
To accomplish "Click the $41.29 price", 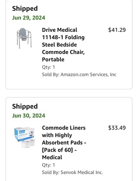I will 117,30.
